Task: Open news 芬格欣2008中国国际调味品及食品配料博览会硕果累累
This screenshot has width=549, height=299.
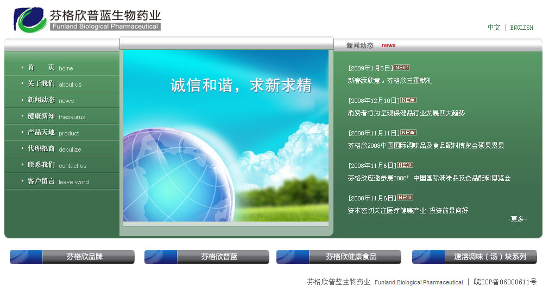Action: (426, 146)
